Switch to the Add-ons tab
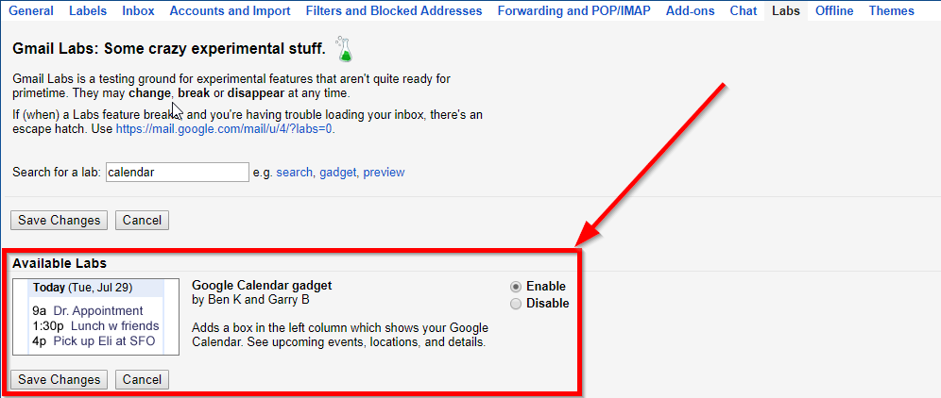This screenshot has height=398, width=941. point(690,10)
